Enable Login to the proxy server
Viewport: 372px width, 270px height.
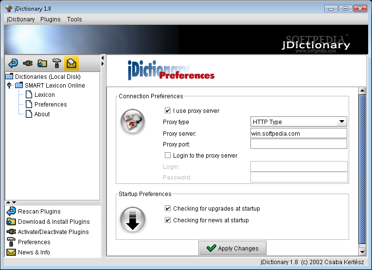tap(167, 155)
